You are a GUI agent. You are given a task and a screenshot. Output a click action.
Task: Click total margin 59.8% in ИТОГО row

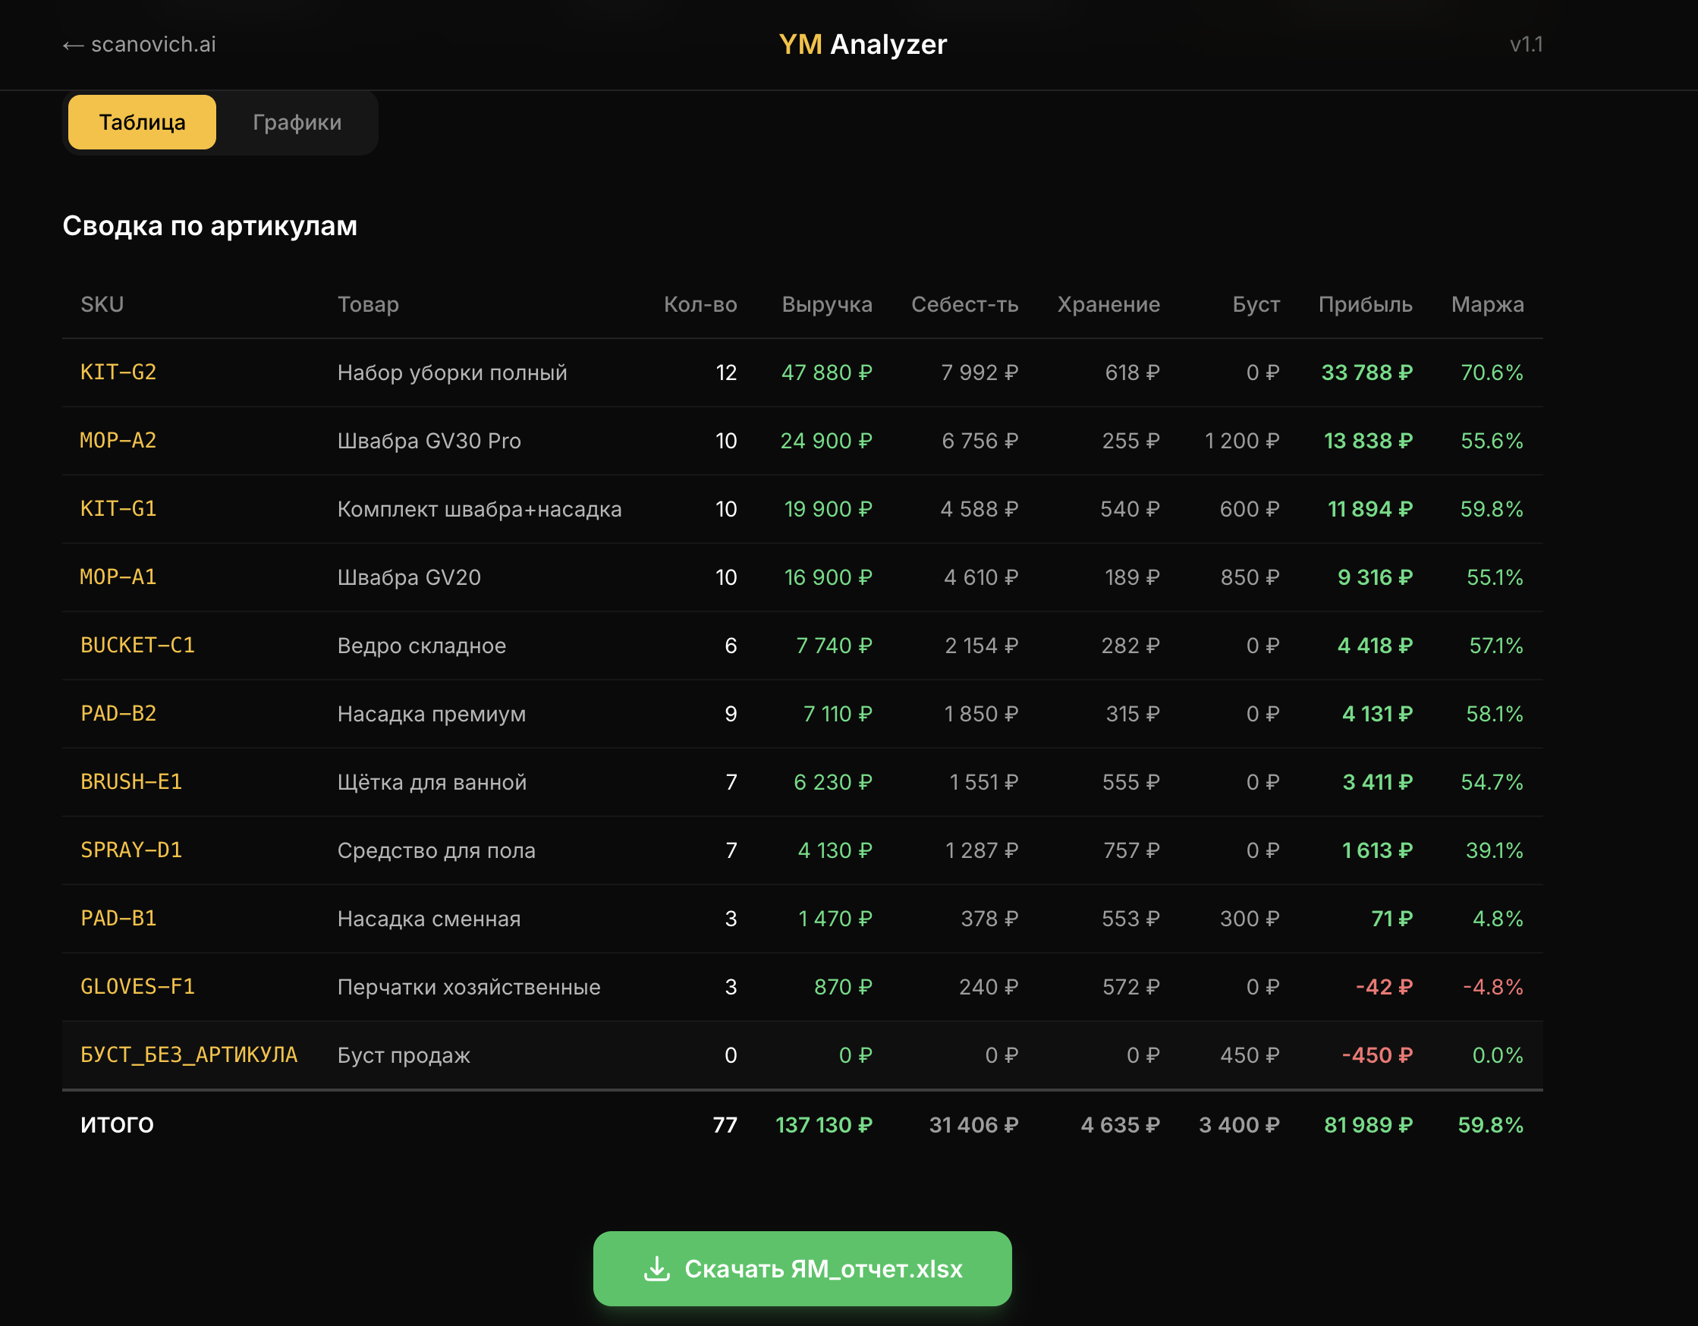click(1490, 1125)
